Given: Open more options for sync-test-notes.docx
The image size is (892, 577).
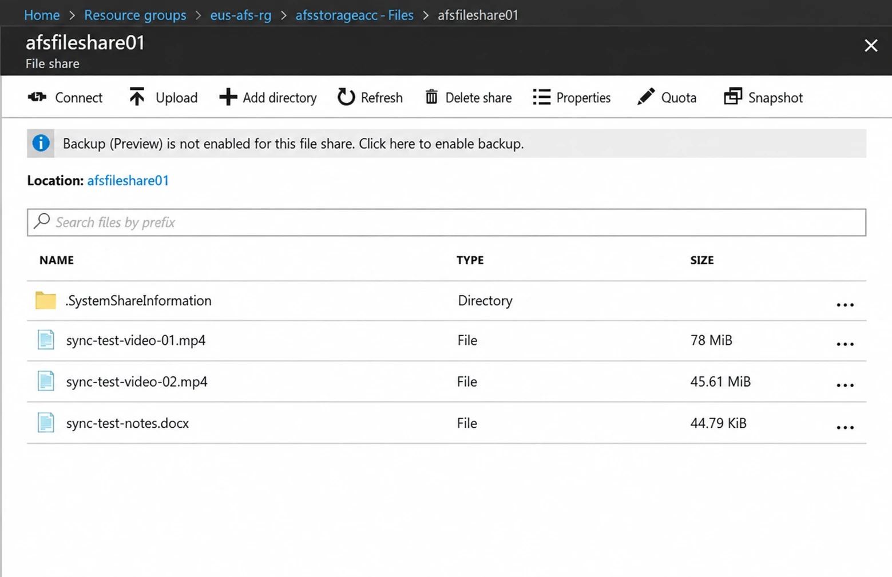Looking at the screenshot, I should pos(845,427).
